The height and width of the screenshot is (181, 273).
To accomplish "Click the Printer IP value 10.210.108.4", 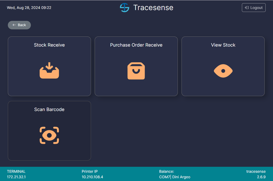I will tap(92, 177).
